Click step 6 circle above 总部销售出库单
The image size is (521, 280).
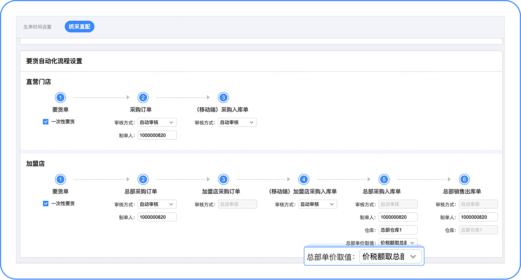(464, 179)
